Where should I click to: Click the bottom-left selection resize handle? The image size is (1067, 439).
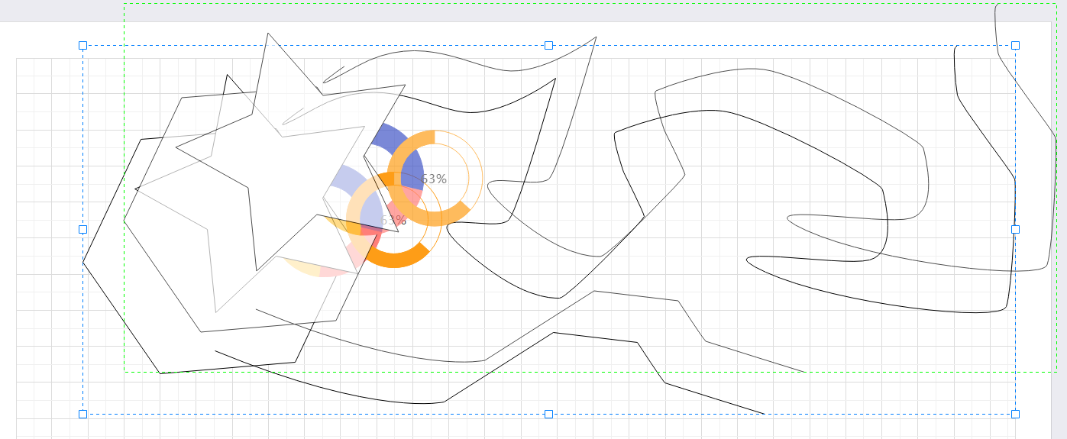[83, 414]
